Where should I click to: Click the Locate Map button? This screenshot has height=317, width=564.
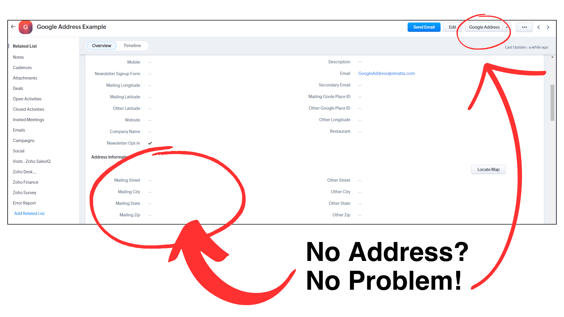(489, 169)
